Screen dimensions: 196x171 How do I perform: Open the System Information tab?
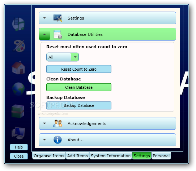point(111,156)
